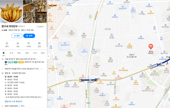The image size is (170, 108).
Task: Click the 거창맞물관 map icon
Action: click(x=104, y=74)
